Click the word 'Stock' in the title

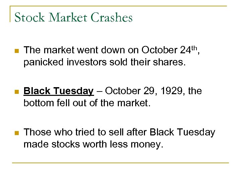pyautogui.click(x=27, y=17)
